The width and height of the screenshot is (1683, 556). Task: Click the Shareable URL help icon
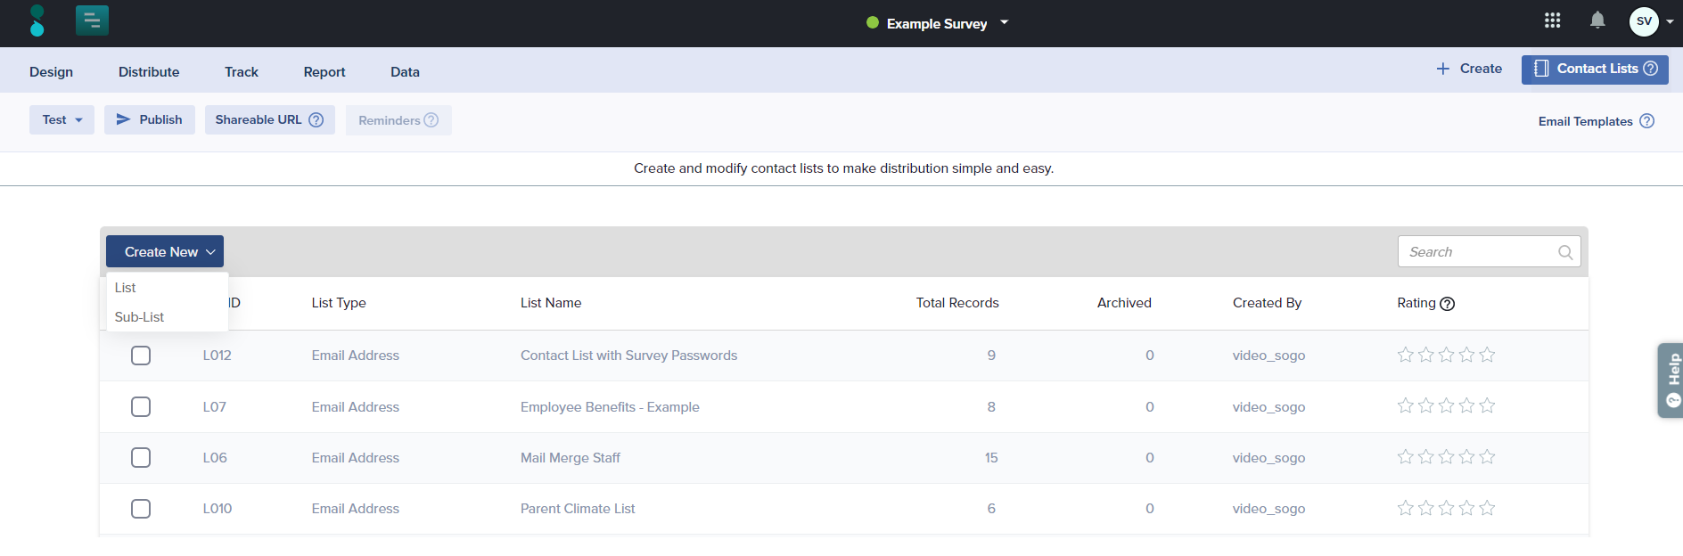(x=316, y=120)
